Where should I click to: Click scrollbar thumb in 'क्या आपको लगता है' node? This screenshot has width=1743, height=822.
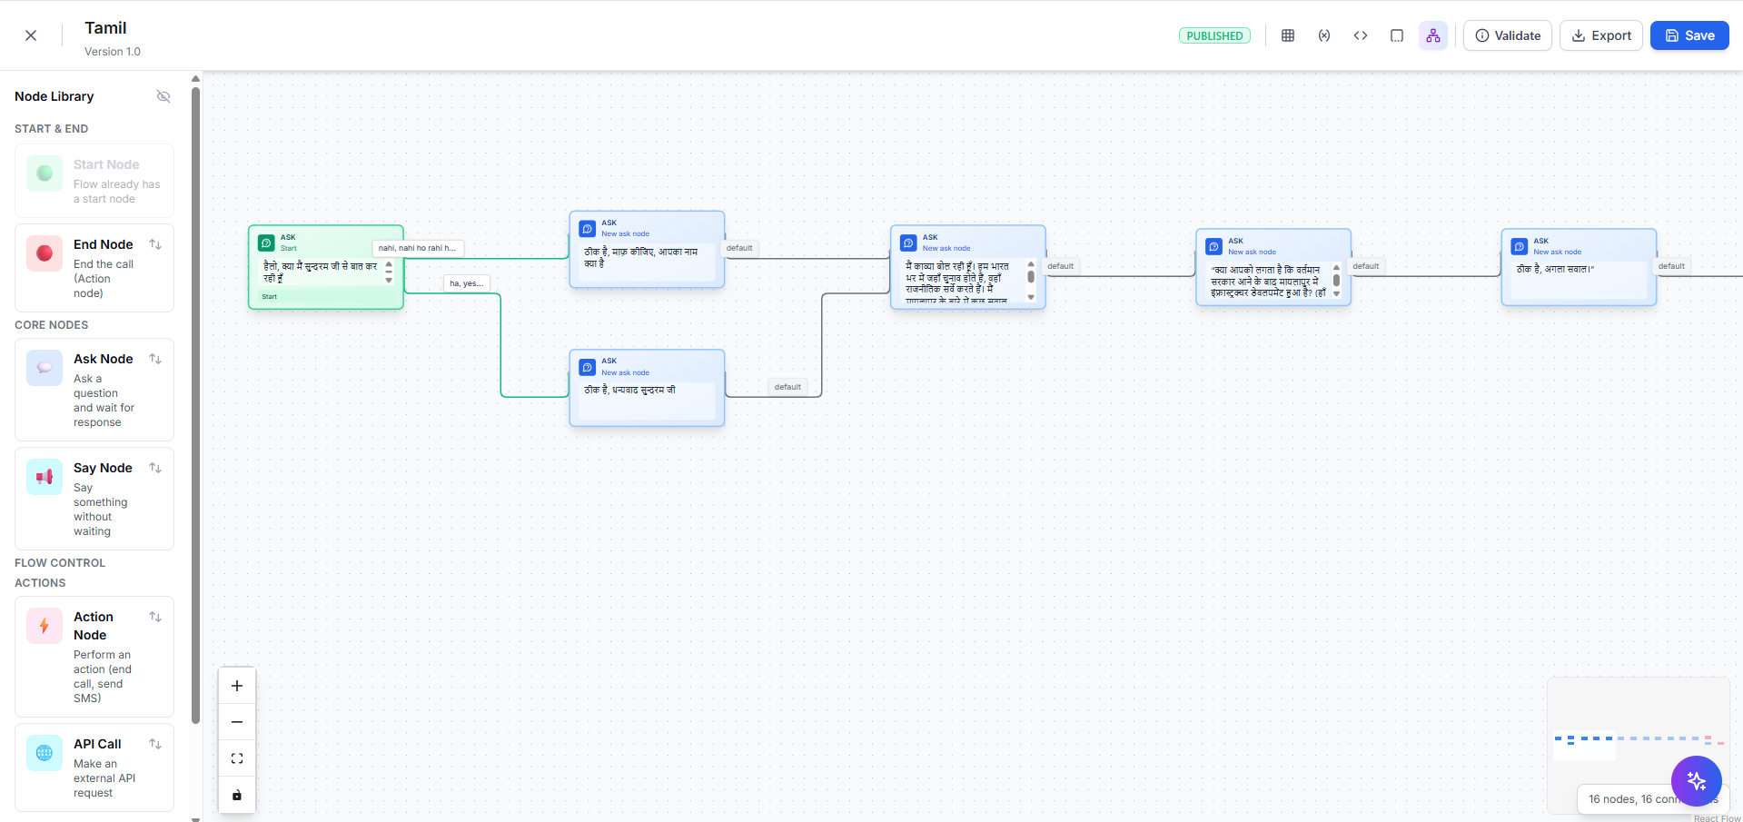[1336, 281]
